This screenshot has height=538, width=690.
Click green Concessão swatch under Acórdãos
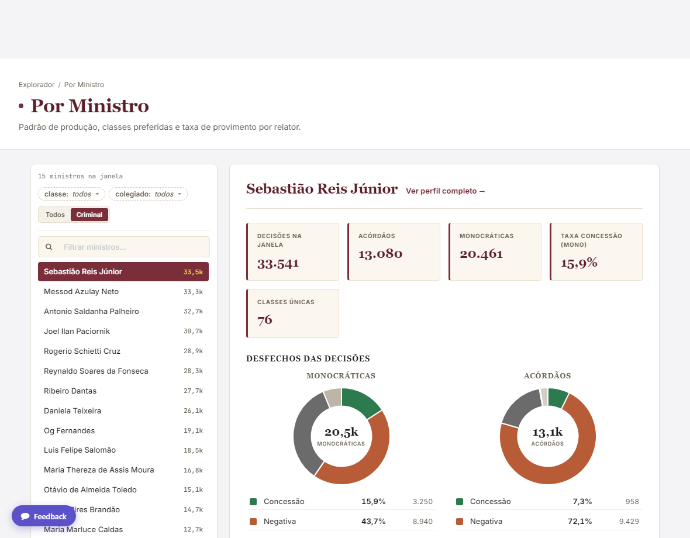(x=460, y=502)
